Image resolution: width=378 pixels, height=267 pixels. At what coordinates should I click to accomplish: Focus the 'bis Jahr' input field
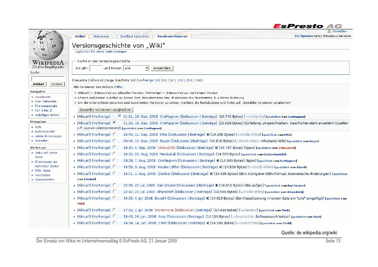96,68
